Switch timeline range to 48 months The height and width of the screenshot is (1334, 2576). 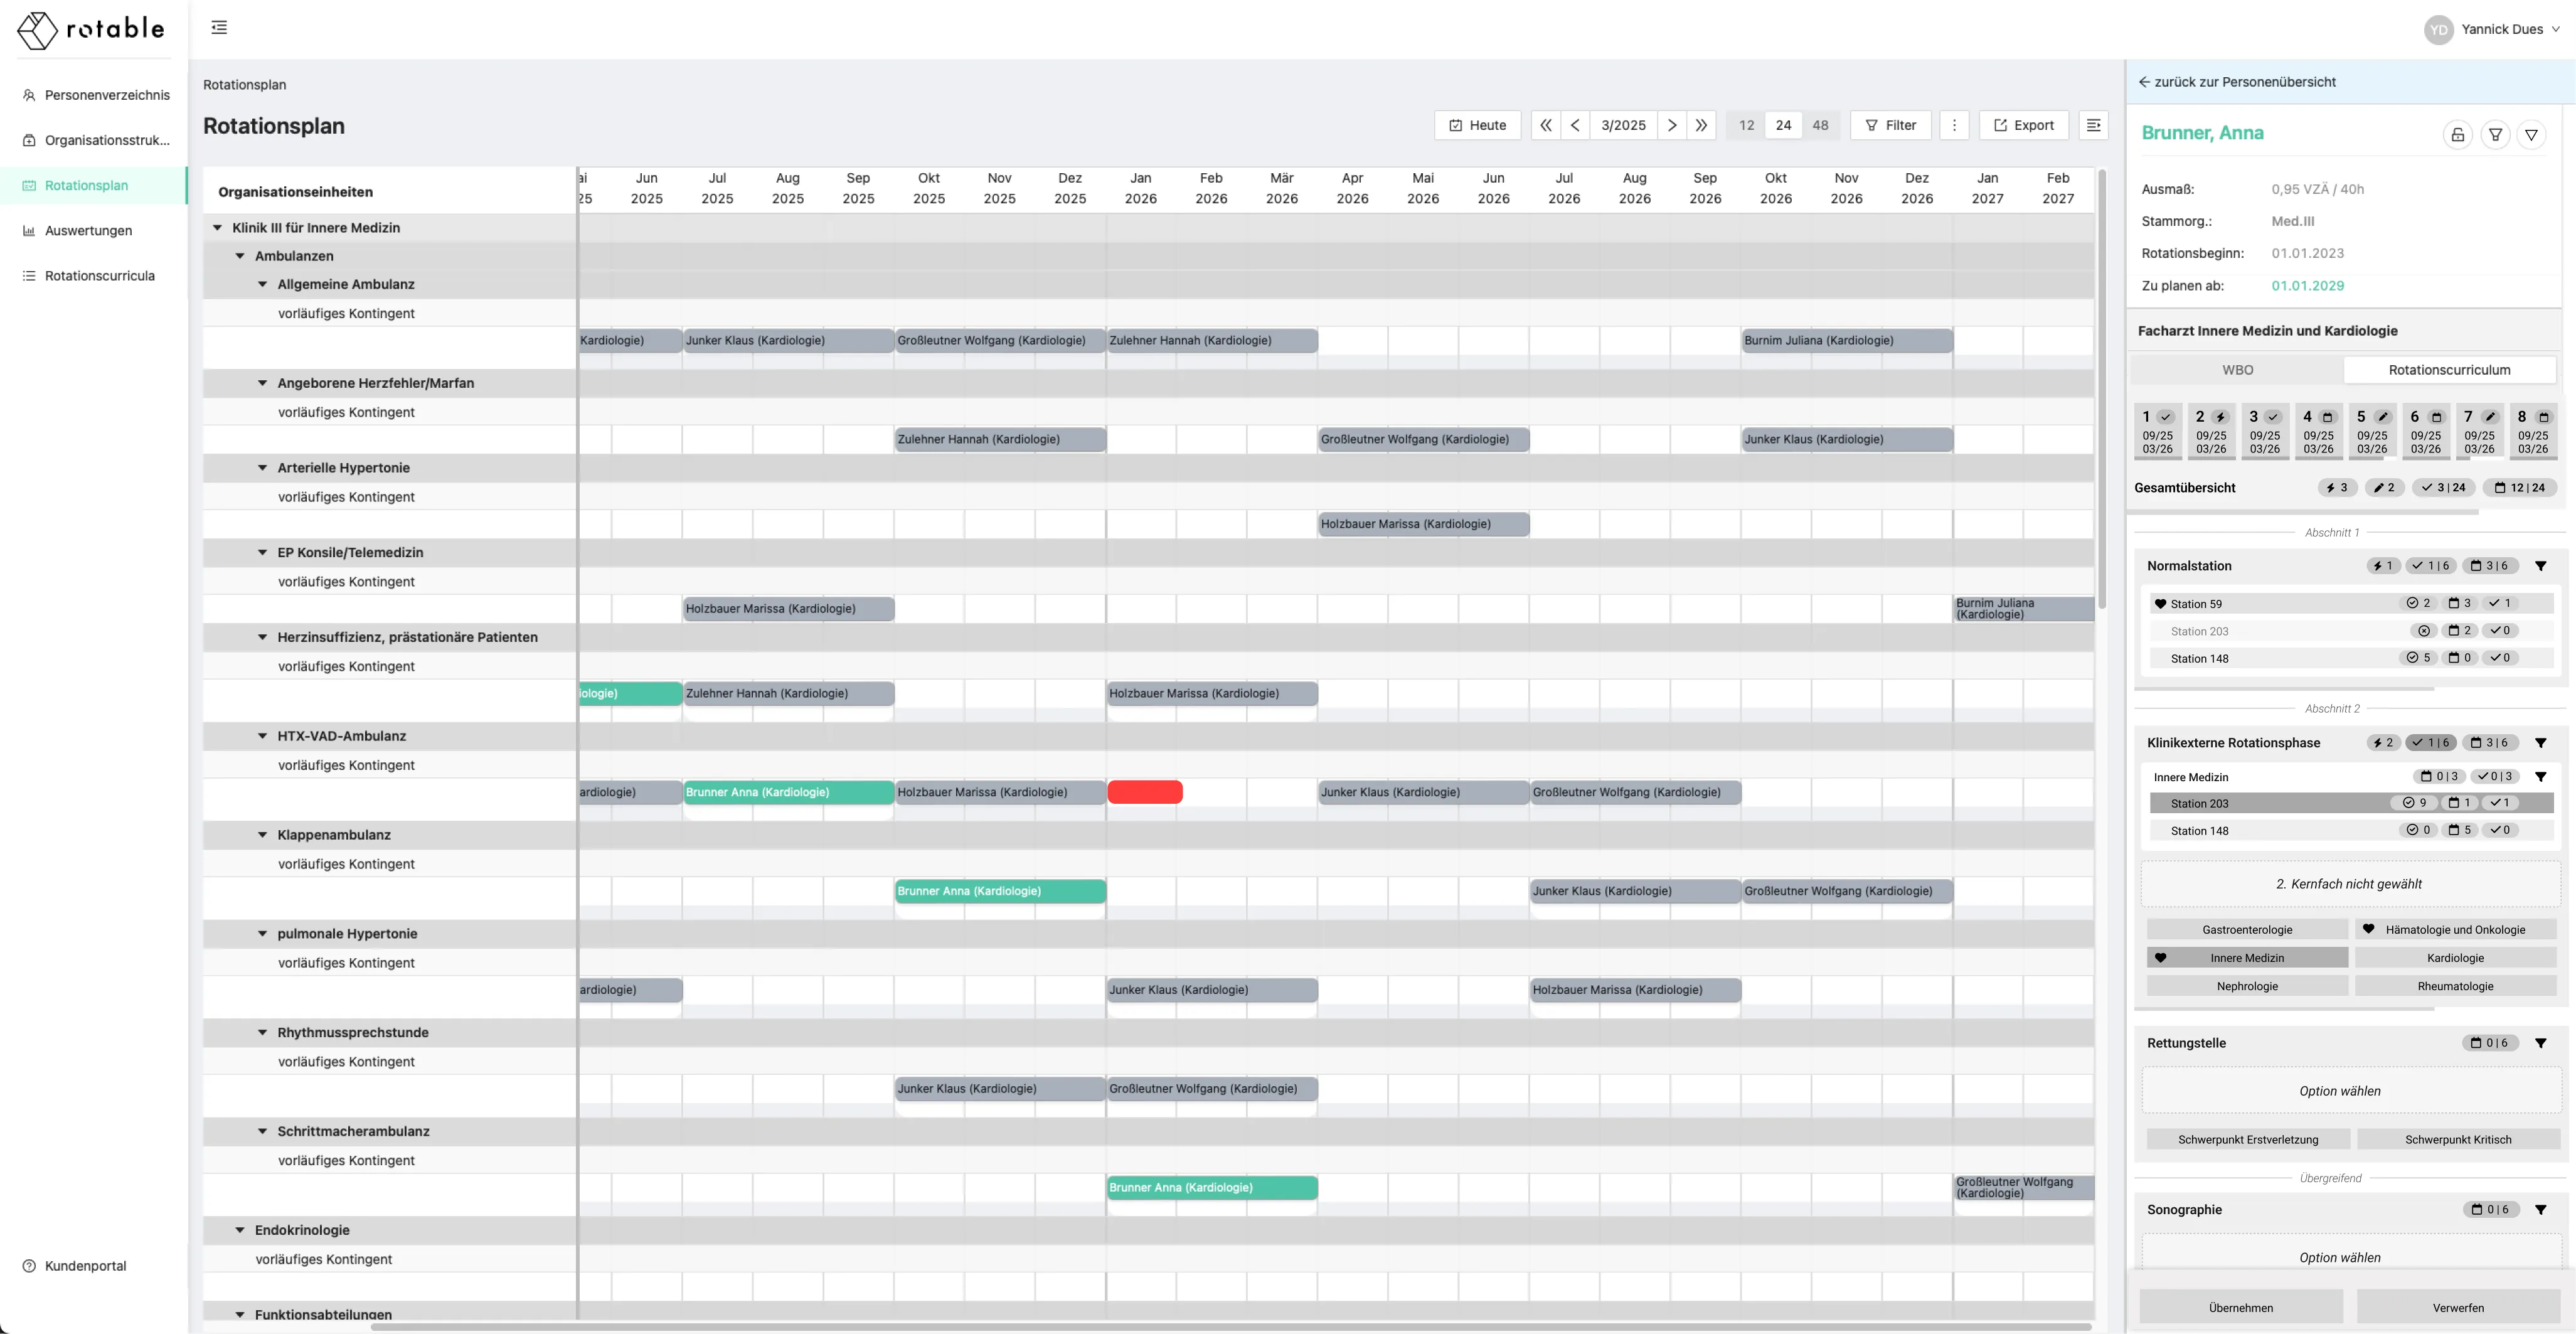1820,125
